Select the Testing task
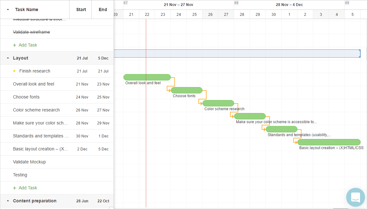This screenshot has height=209, width=367. pos(20,175)
